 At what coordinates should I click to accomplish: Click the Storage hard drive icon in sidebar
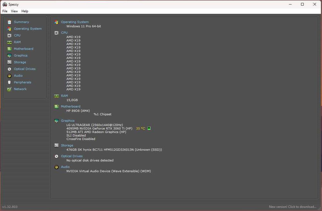click(x=9, y=62)
